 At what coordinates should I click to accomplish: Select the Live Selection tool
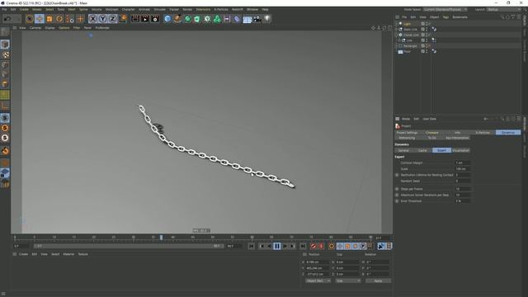[x=30, y=19]
